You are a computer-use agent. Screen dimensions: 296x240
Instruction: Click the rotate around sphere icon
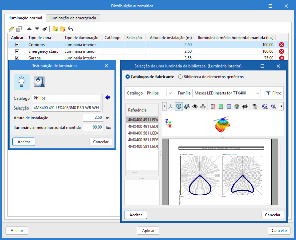pos(195,106)
